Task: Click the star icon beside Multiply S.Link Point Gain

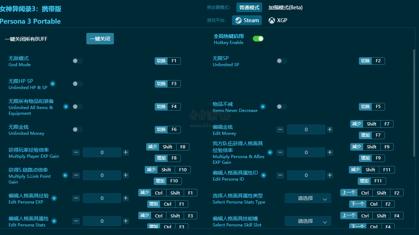Action: point(65,175)
